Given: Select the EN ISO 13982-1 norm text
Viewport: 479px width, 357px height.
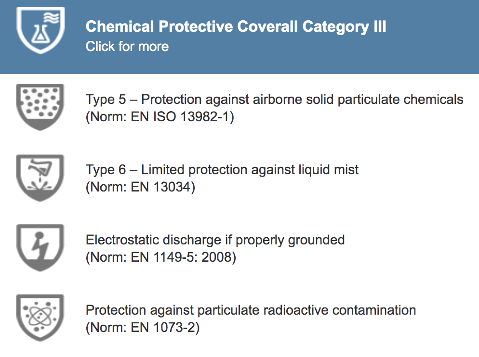Looking at the screenshot, I should tap(161, 116).
